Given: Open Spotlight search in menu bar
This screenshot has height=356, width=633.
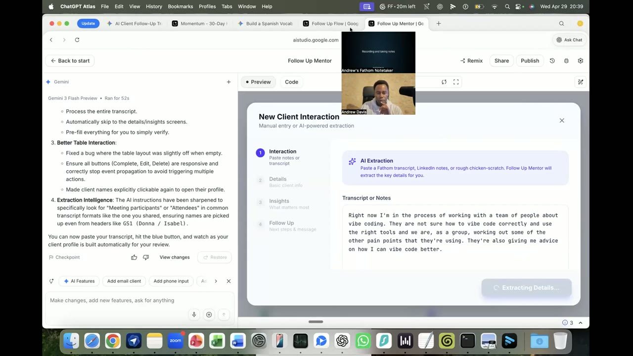Looking at the screenshot, I should tap(507, 6).
